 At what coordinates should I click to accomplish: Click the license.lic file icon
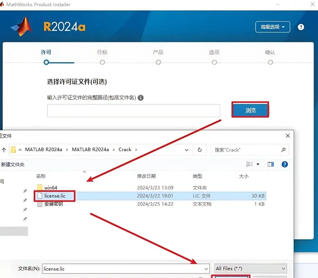40,196
